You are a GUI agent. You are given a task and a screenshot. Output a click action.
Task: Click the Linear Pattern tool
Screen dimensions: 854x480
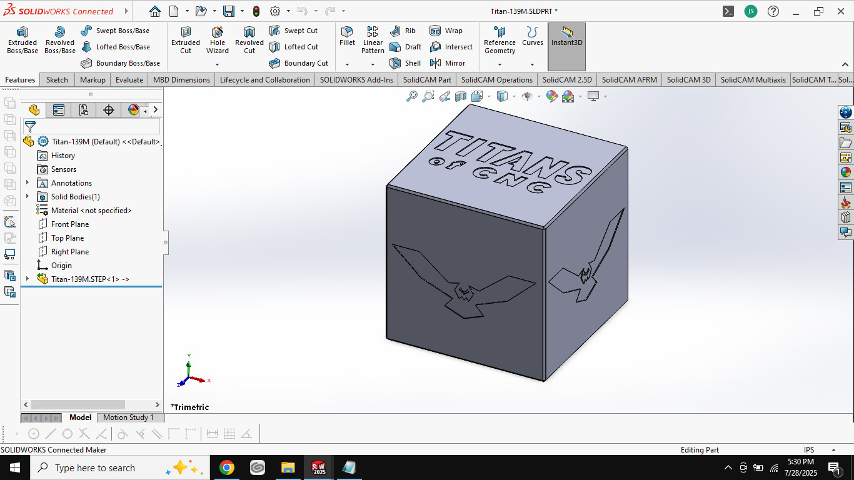point(373,40)
